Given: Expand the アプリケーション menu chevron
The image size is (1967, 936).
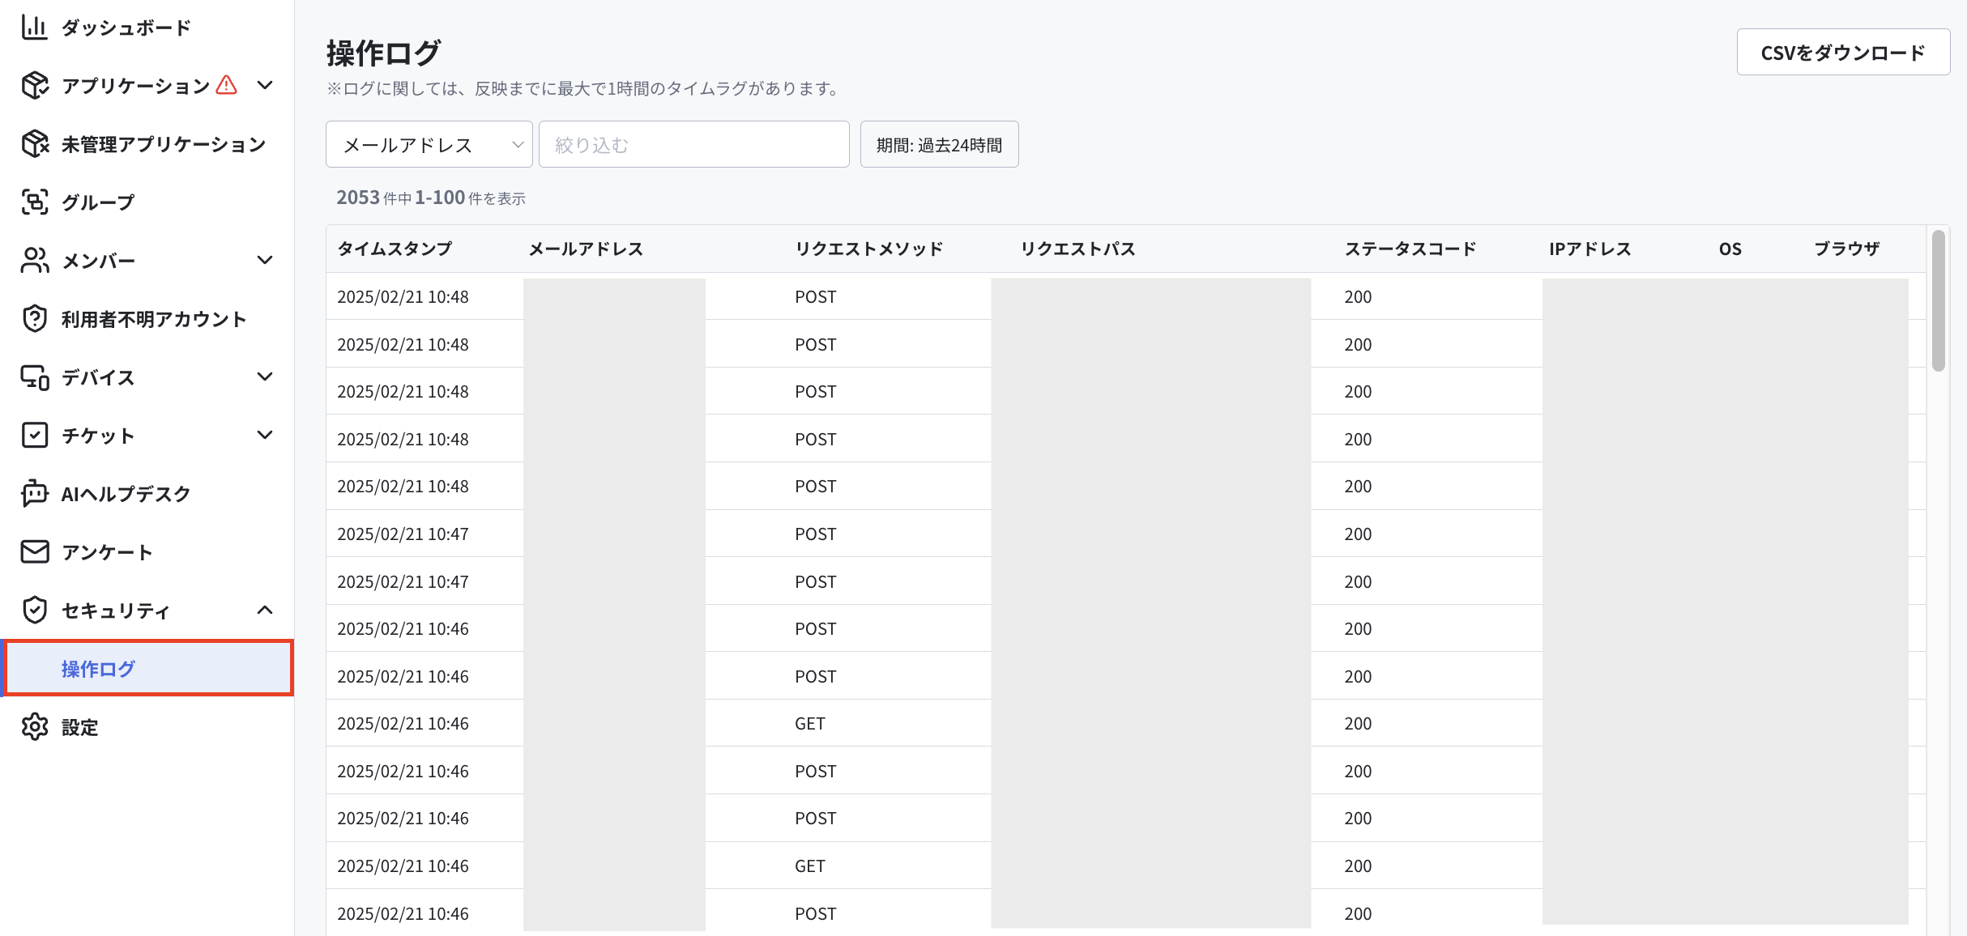Looking at the screenshot, I should (x=265, y=85).
